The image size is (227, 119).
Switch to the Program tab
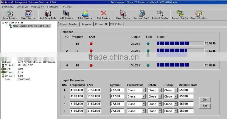coord(87,24)
